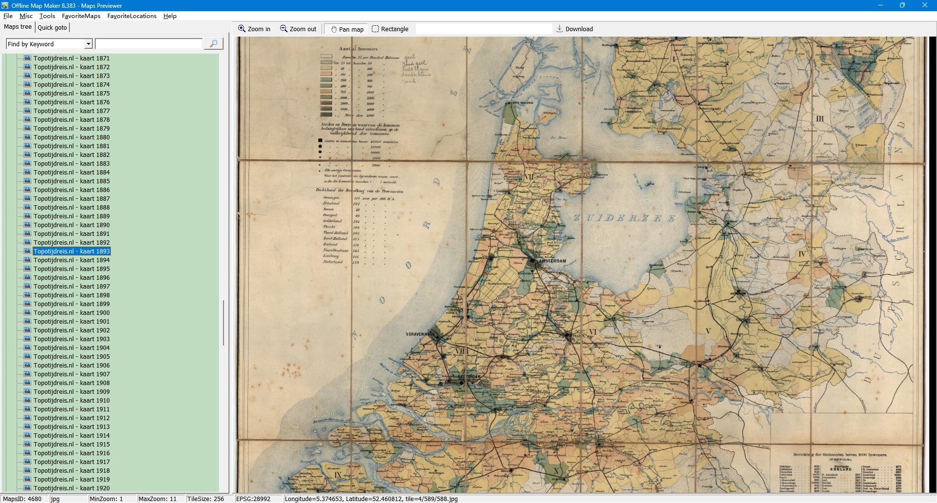
Task: Open the FavoriteMaps menu
Action: click(81, 16)
